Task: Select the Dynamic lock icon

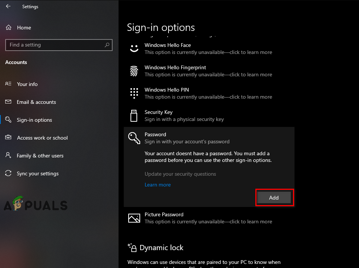Action: point(132,248)
